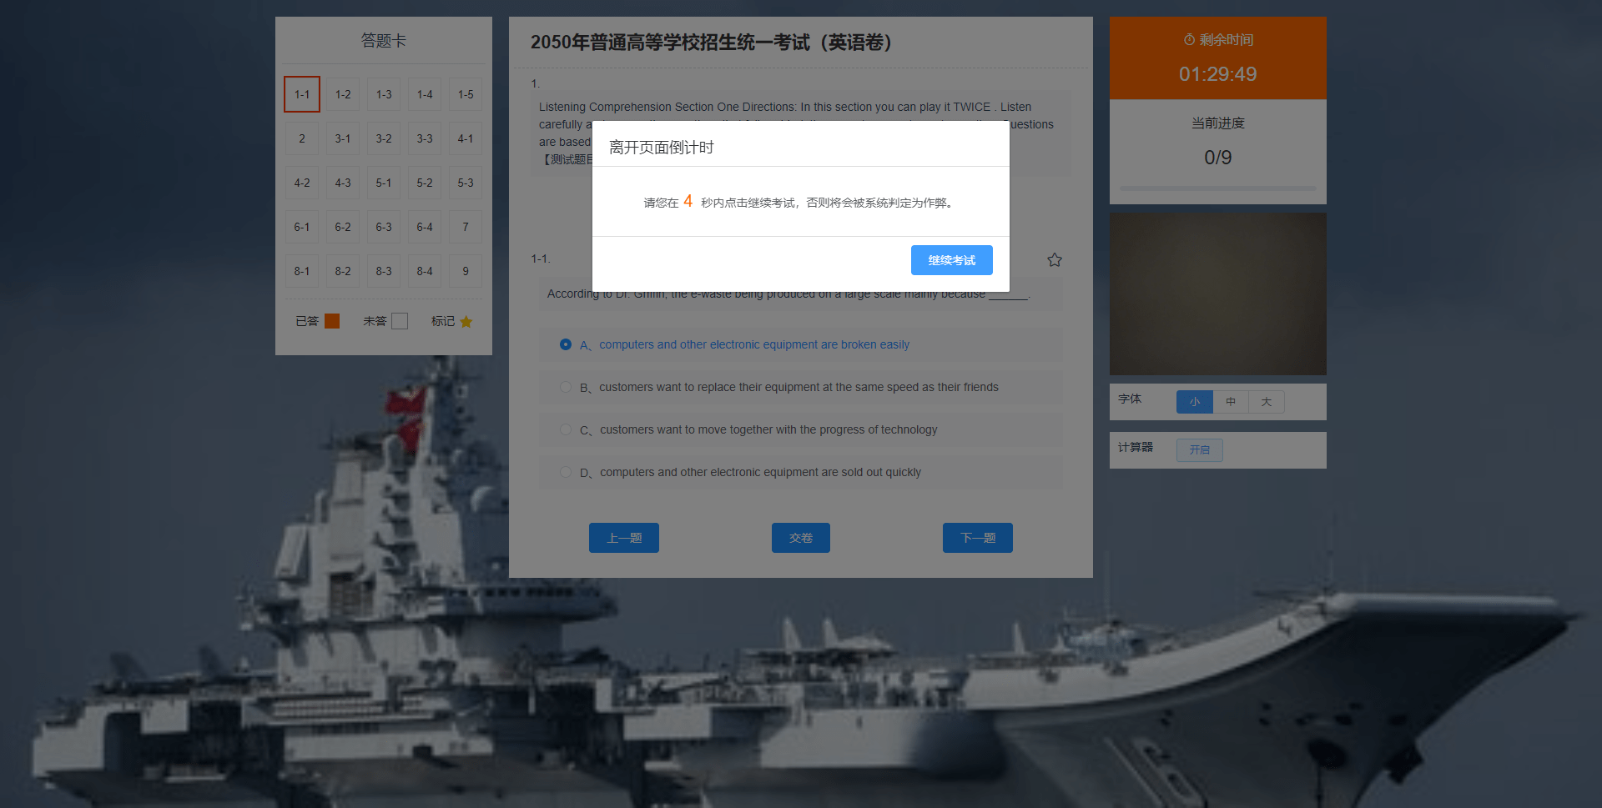This screenshot has width=1602, height=808.
Task: Jump to question 1-2 in answer card
Action: point(343,94)
